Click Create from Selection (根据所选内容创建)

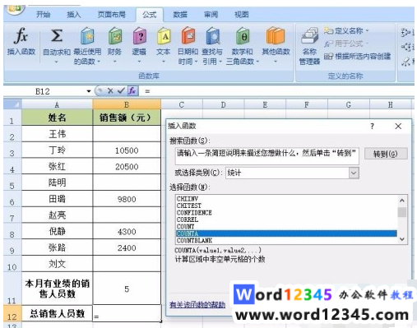tap(357, 57)
